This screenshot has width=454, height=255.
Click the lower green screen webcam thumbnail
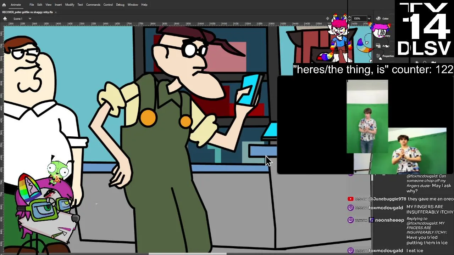tap(417, 151)
